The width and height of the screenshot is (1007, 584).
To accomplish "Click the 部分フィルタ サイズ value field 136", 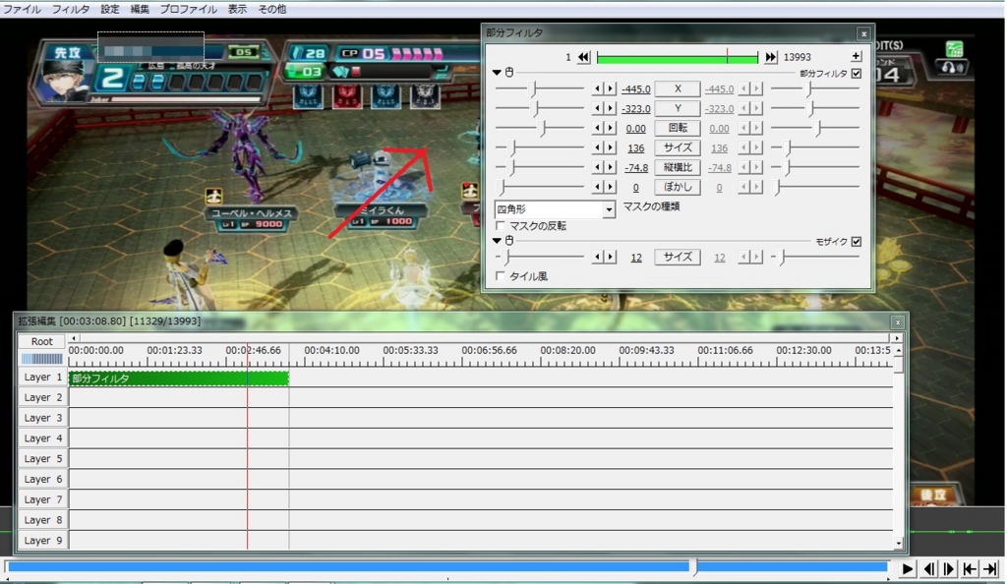I will (636, 148).
